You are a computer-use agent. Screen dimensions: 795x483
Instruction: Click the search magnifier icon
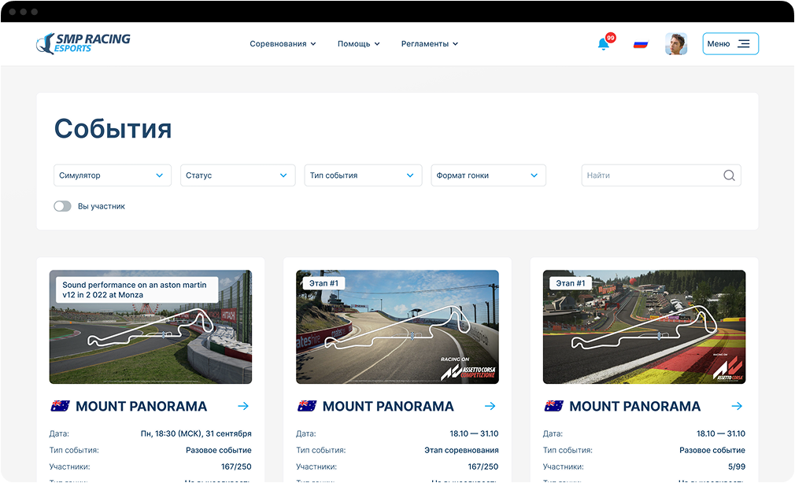[729, 175]
